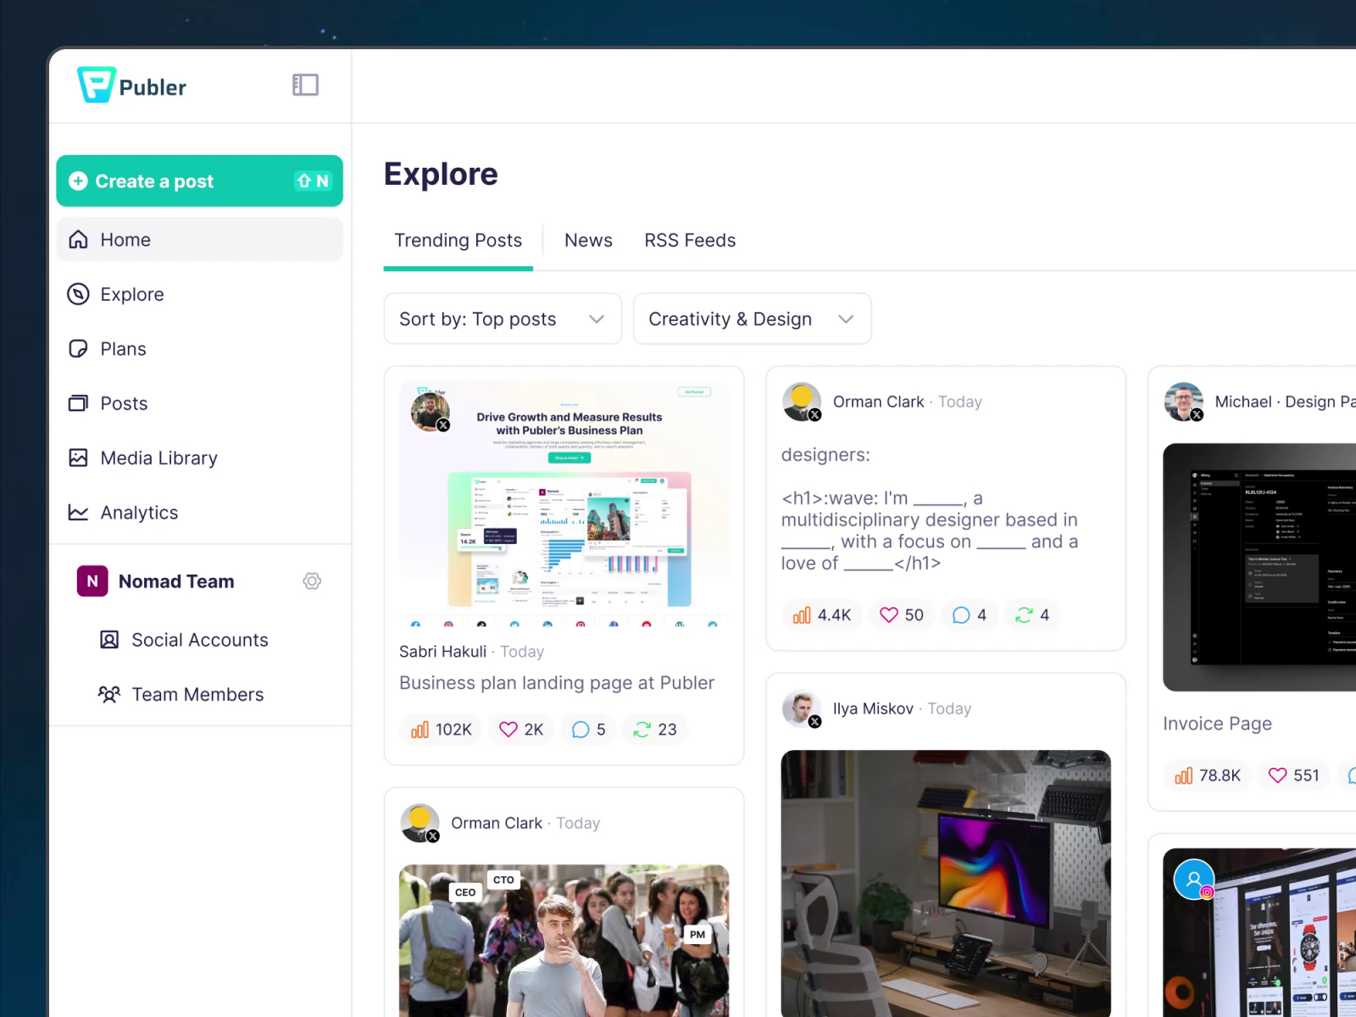
Task: Like the Sabri Hakuli post with 2K likes
Action: pos(508,730)
